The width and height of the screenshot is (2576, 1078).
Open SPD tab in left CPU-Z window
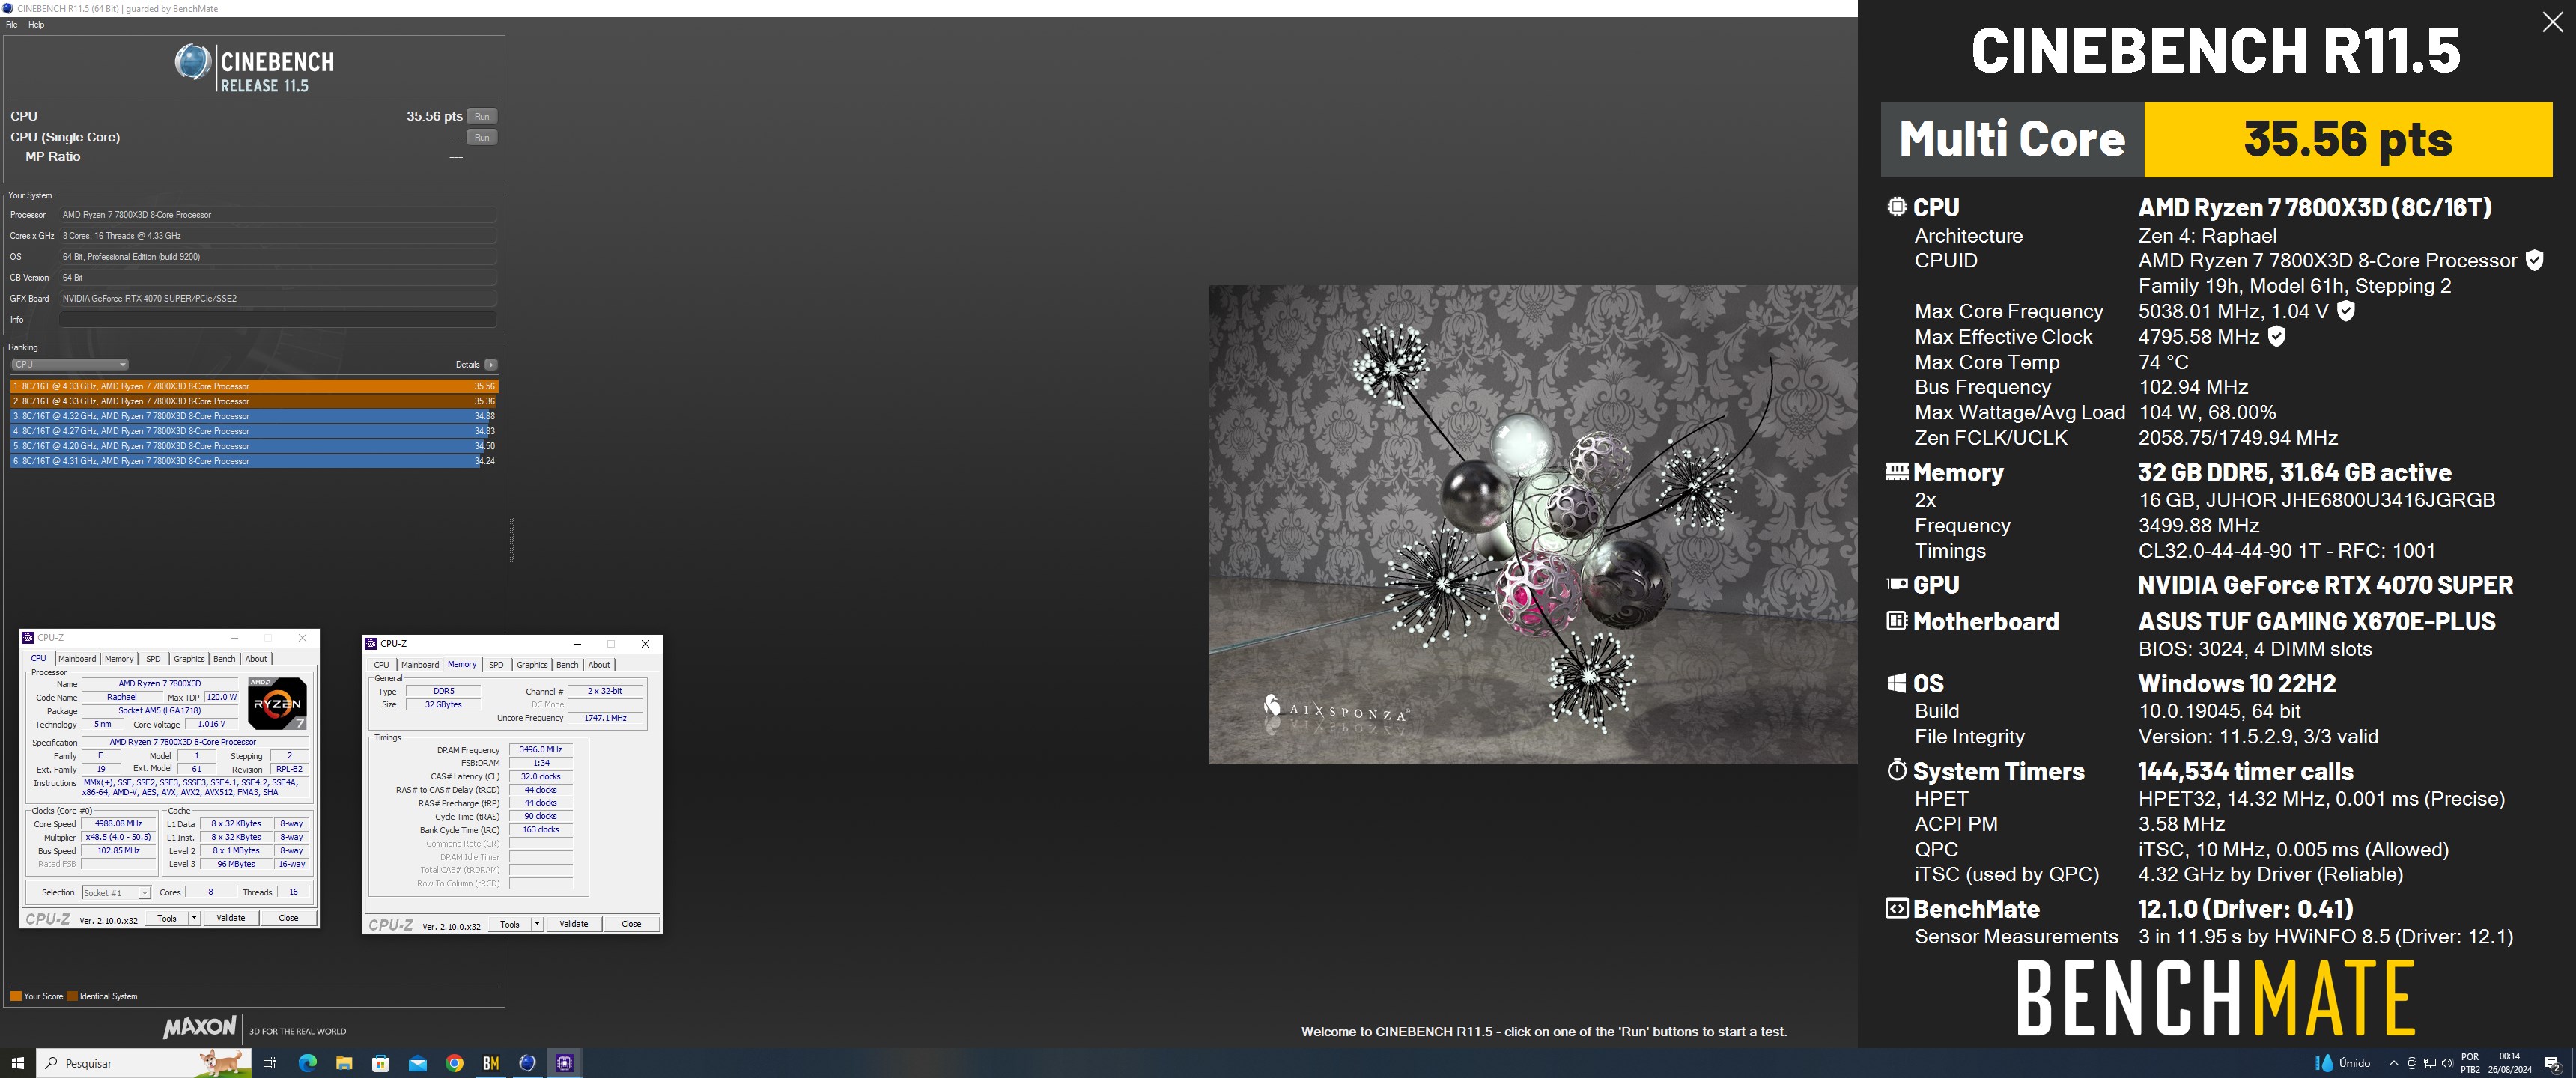[153, 659]
